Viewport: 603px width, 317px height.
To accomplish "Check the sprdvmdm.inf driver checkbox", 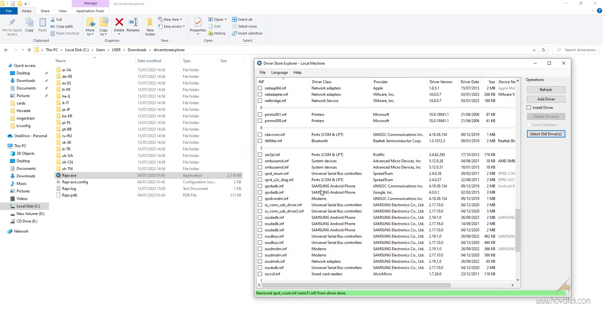I will click(x=260, y=199).
